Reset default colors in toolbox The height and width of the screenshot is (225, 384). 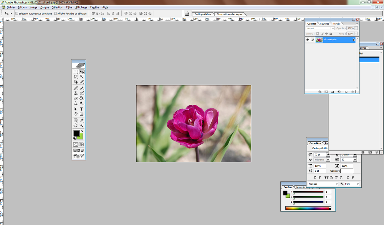point(74,138)
